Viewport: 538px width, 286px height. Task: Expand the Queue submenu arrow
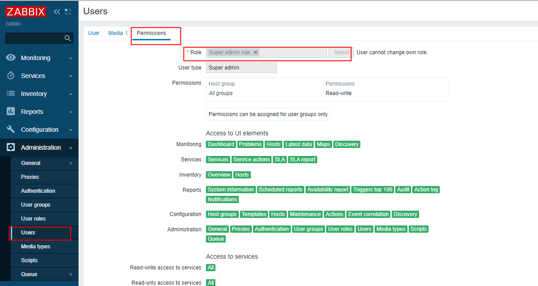(x=71, y=274)
